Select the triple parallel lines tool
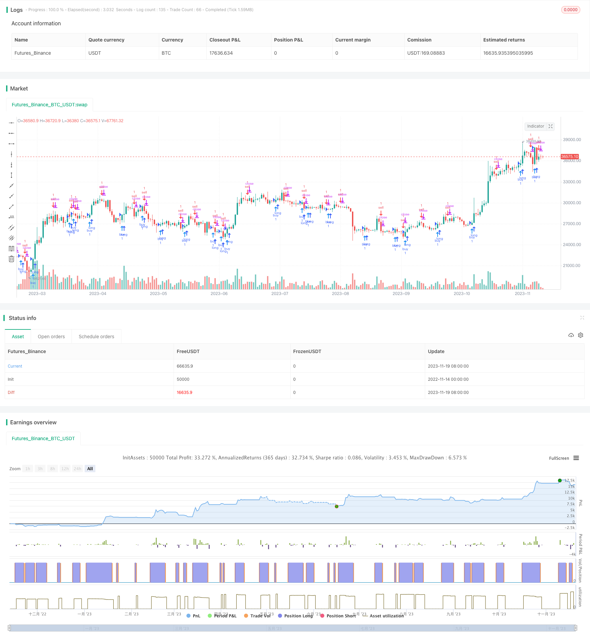This screenshot has height=641, width=590. coord(11,238)
